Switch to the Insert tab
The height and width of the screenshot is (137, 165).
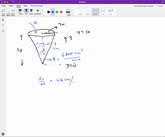point(11,6)
